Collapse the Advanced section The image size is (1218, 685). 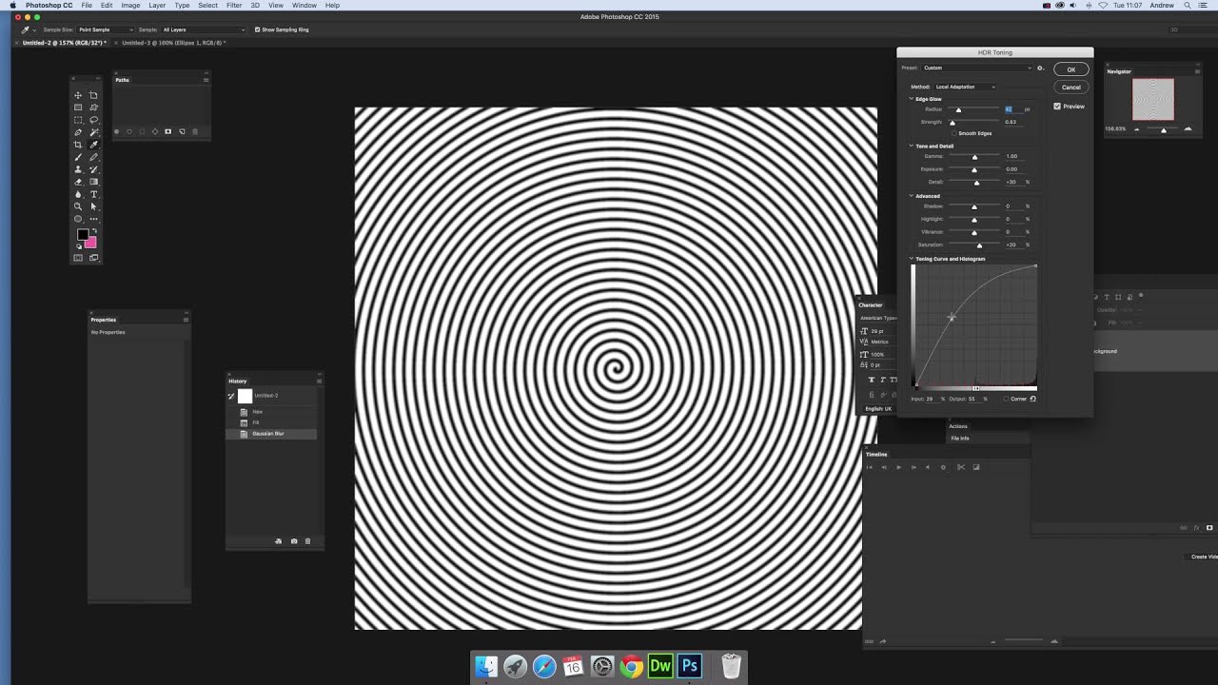coord(911,196)
